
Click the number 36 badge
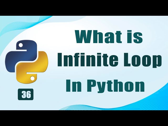point(26,94)
